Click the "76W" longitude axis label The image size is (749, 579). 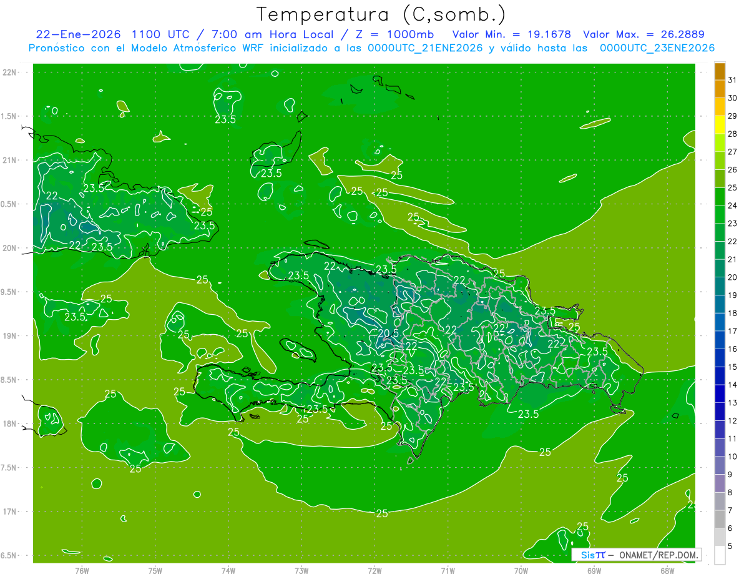tap(82, 570)
